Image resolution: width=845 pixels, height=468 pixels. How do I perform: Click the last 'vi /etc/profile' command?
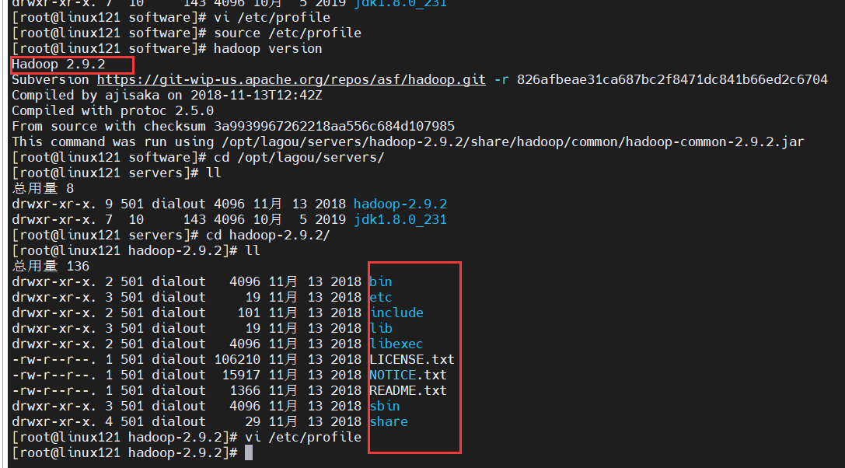pos(303,437)
